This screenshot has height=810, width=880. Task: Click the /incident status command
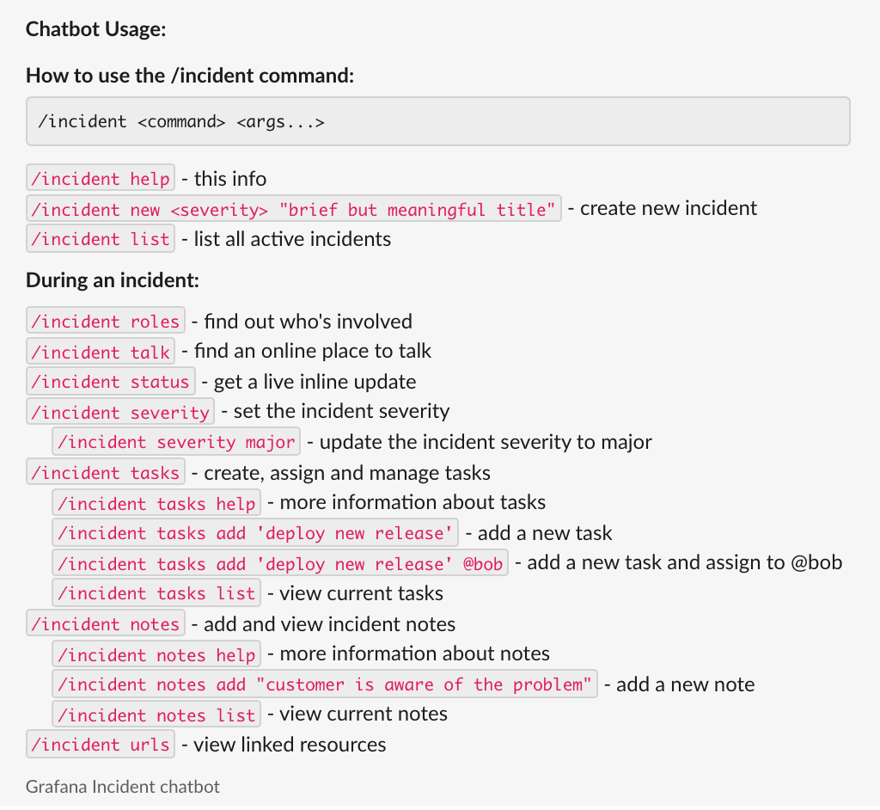111,382
